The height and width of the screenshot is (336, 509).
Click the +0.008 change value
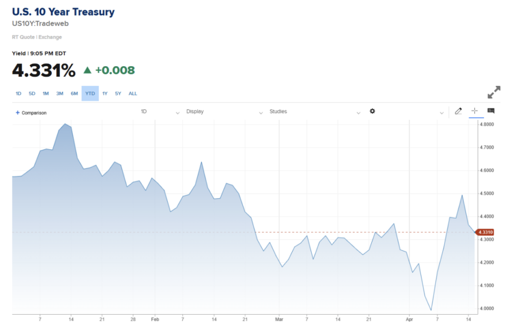point(115,70)
